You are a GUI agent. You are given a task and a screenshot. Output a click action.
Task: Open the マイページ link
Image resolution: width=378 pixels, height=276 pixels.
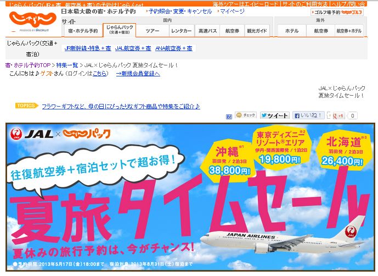tap(232, 12)
